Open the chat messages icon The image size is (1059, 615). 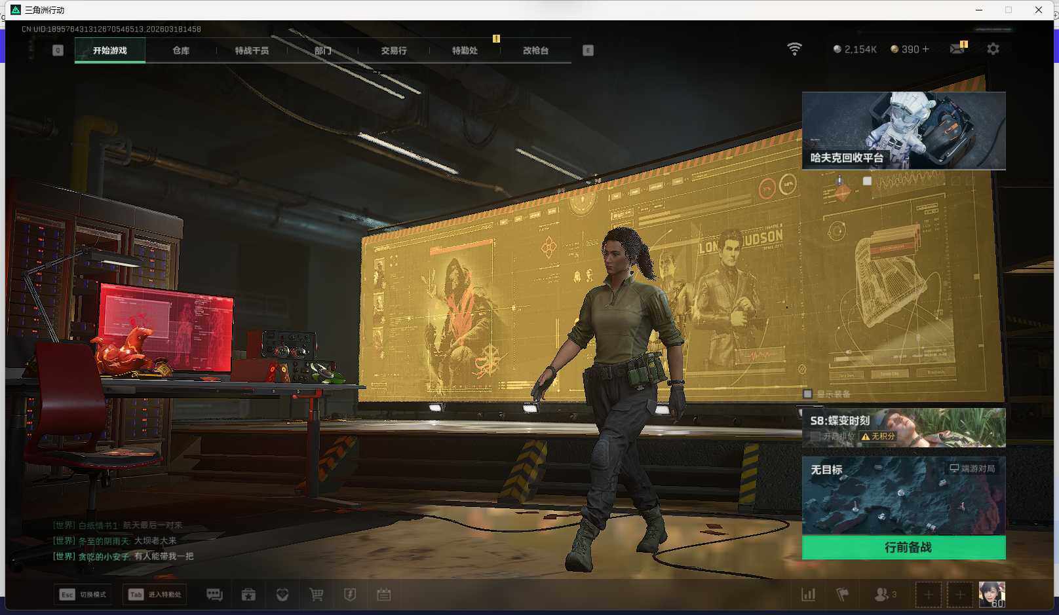214,595
